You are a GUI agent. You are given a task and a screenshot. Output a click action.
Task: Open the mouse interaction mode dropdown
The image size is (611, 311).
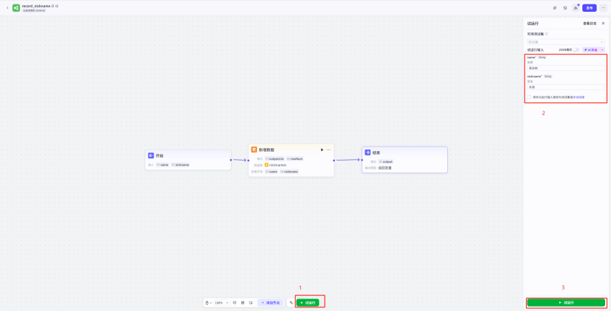click(209, 302)
